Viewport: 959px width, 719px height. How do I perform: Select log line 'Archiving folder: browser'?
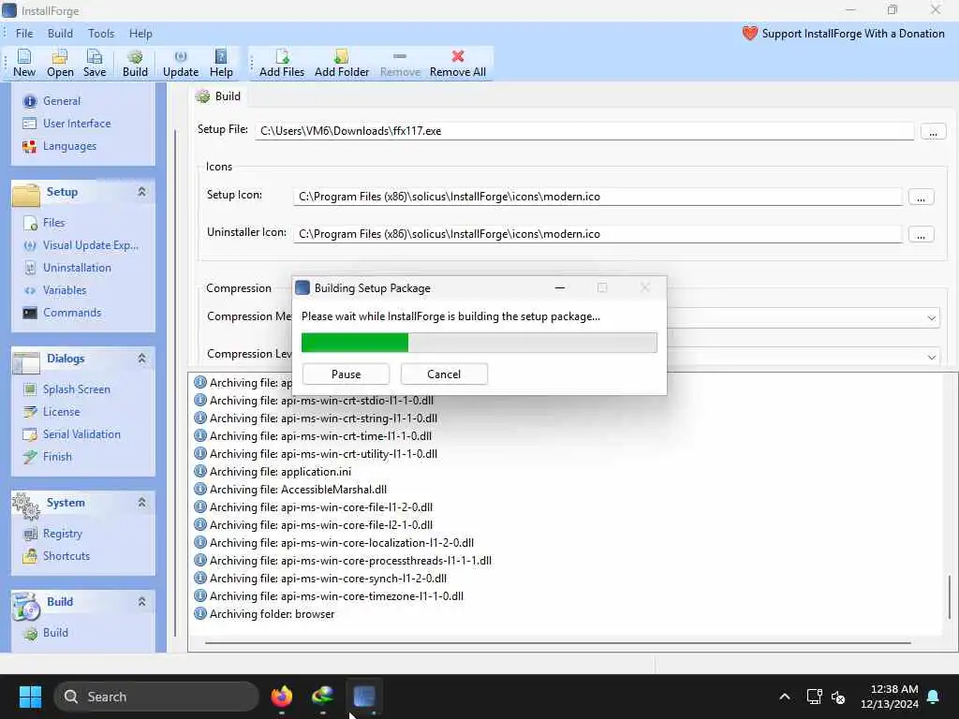click(264, 614)
